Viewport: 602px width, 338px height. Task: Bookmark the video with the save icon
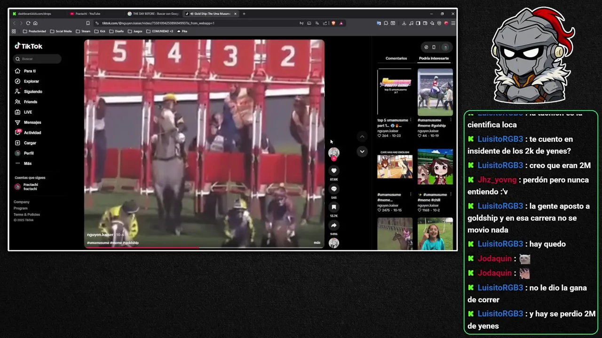(x=334, y=207)
